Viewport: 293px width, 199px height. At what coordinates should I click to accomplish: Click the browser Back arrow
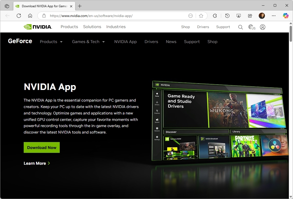tap(7, 16)
